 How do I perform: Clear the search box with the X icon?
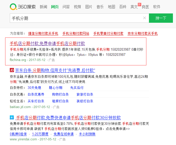pos(145,18)
